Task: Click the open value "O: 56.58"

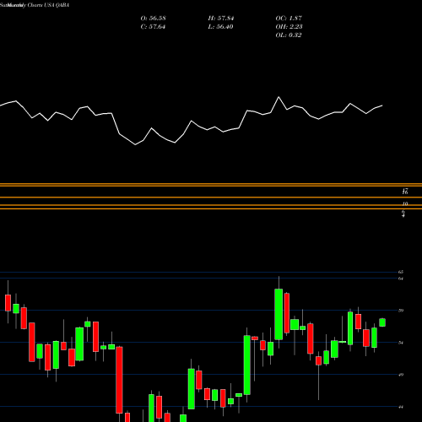Action: (153, 19)
